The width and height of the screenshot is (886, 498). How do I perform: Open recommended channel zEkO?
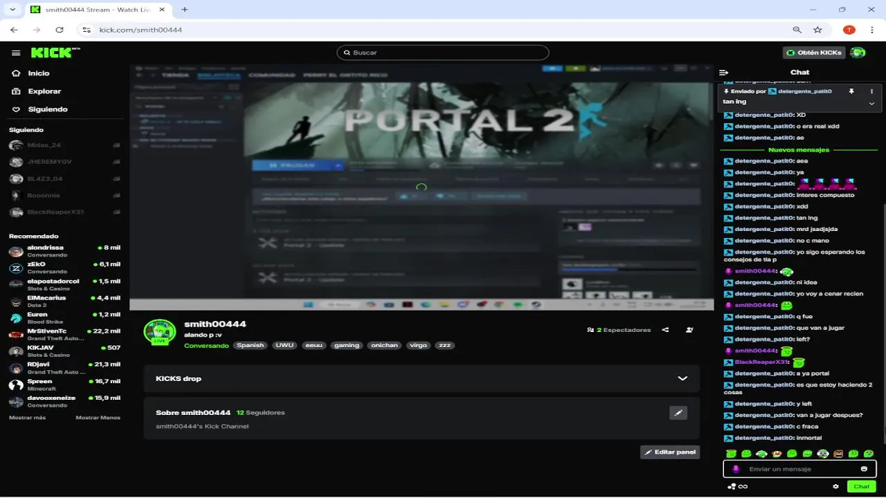point(65,268)
